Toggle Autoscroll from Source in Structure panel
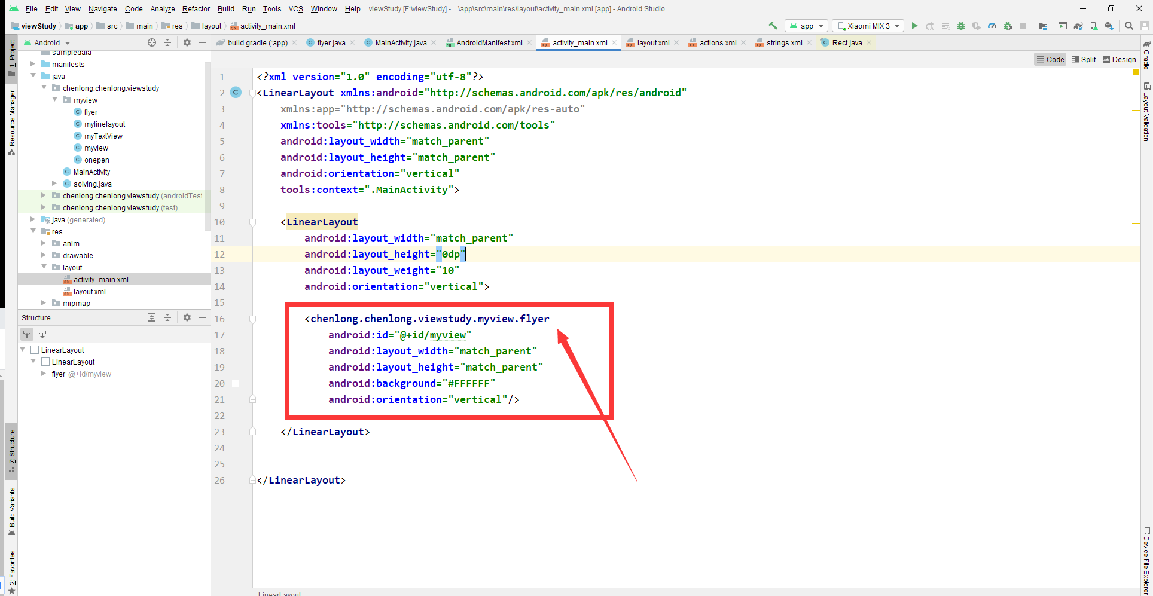Viewport: 1153px width, 596px height. 42,334
